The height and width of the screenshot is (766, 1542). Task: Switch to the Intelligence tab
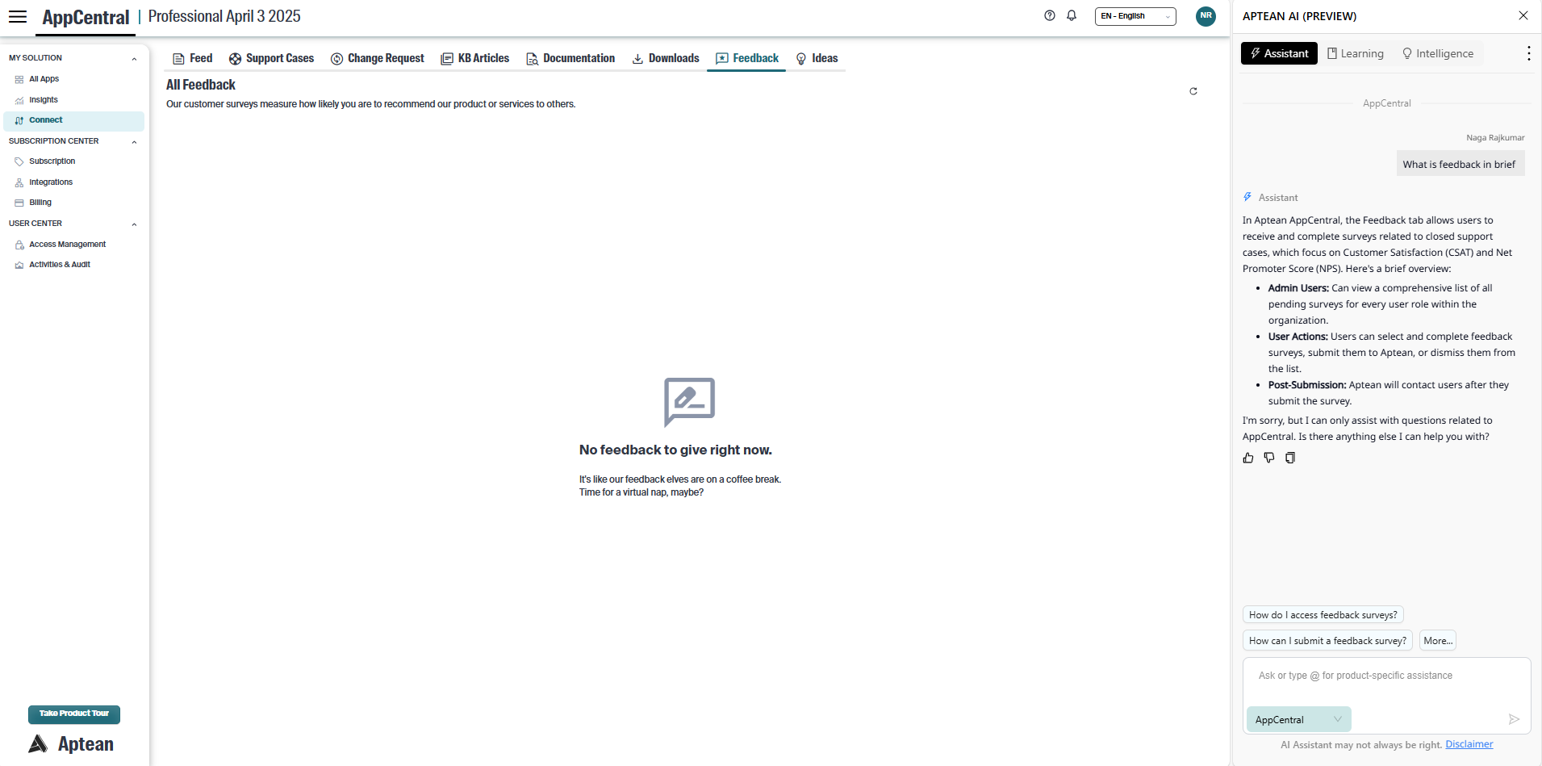tap(1438, 53)
